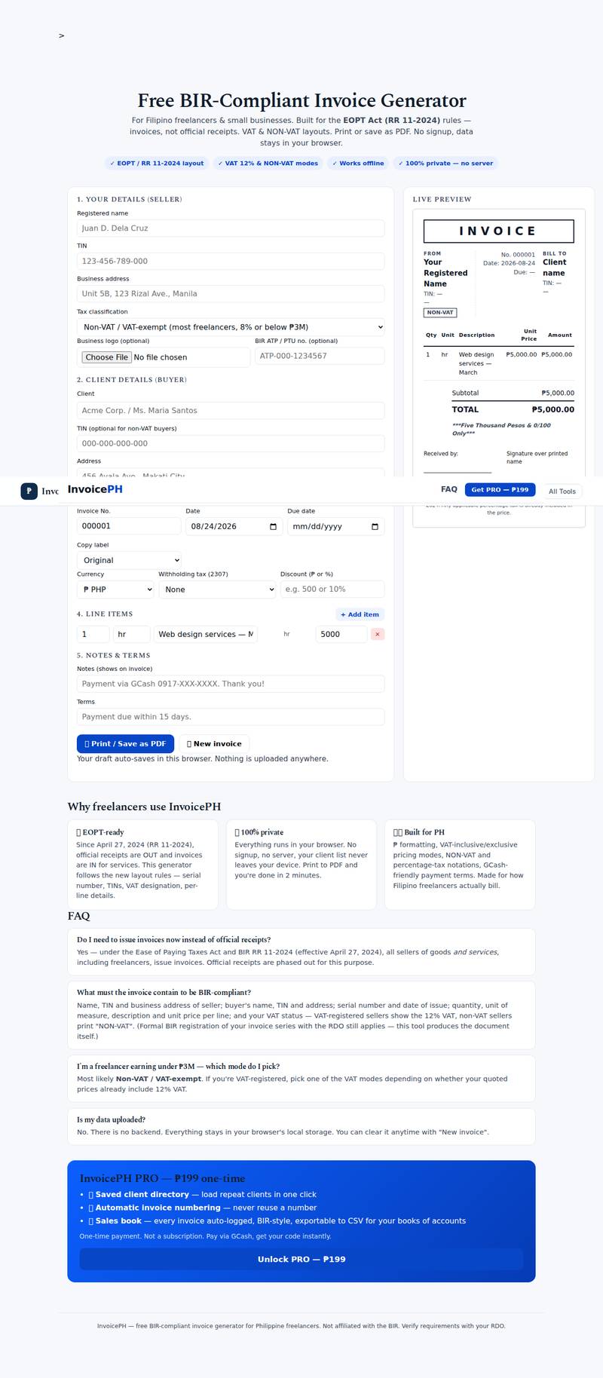Click the BIR ATP / PTU no. field

[x=320, y=356]
